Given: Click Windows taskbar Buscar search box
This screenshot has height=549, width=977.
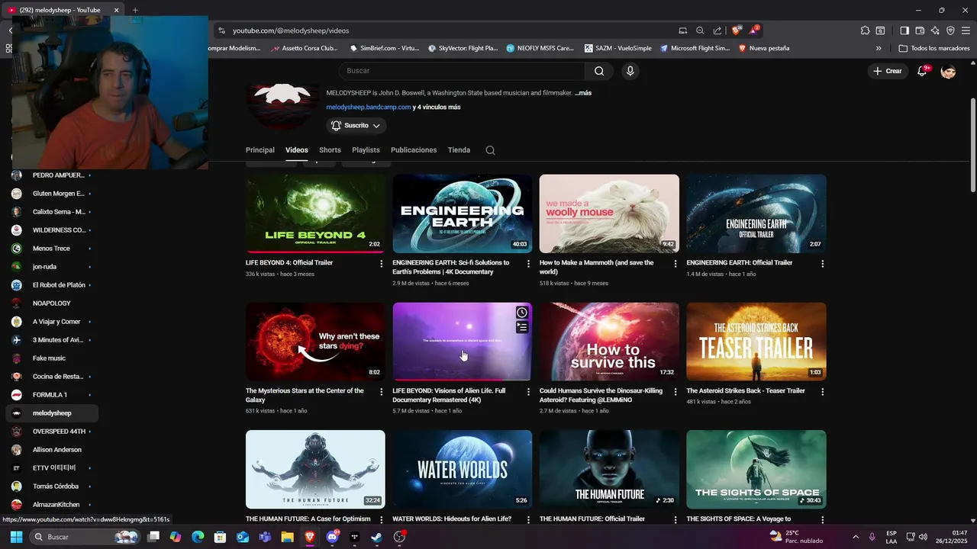Looking at the screenshot, I should click(85, 537).
